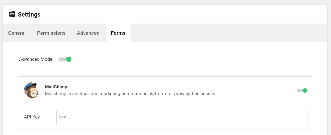Open the Permissions tab

pos(51,33)
